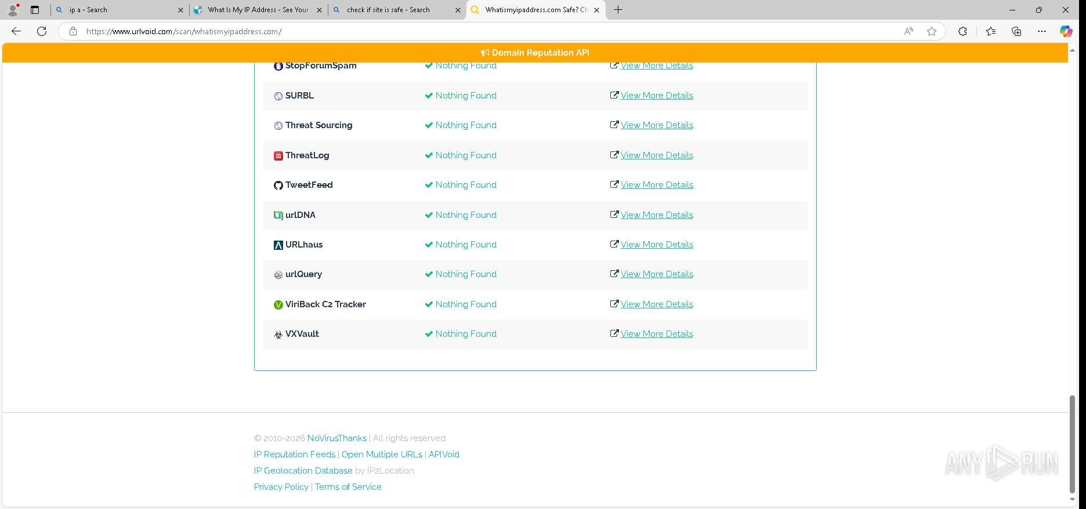The image size is (1086, 509).
Task: Open the Favorites list icon
Action: (991, 31)
